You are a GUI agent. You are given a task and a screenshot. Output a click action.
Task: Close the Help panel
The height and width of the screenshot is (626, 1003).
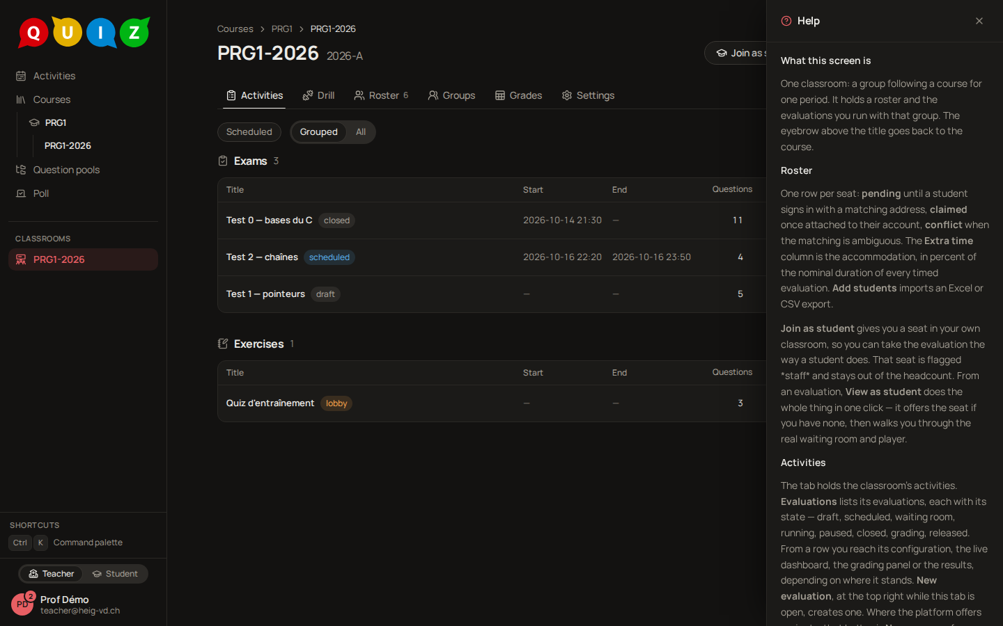point(979,21)
